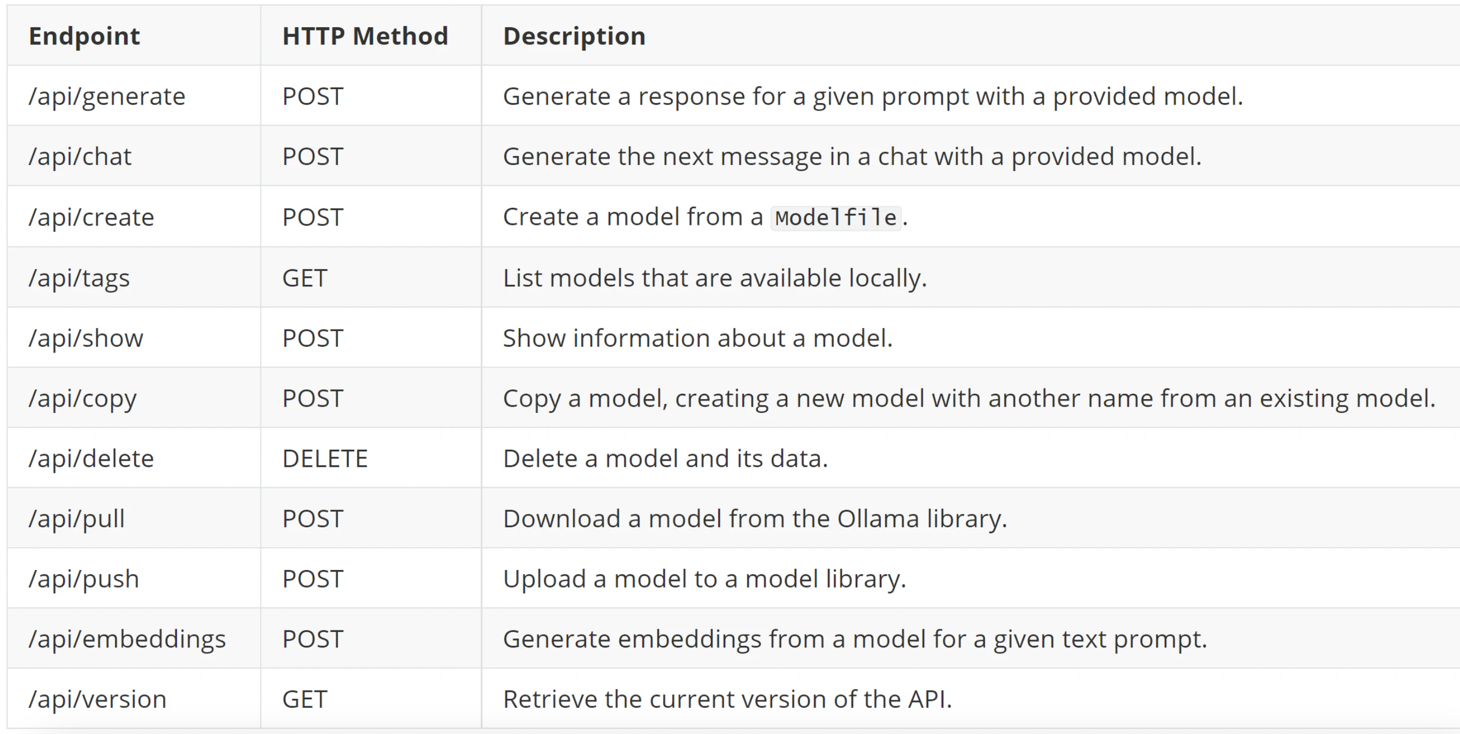Click the Description column header
The height and width of the screenshot is (734, 1460).
pos(574,36)
